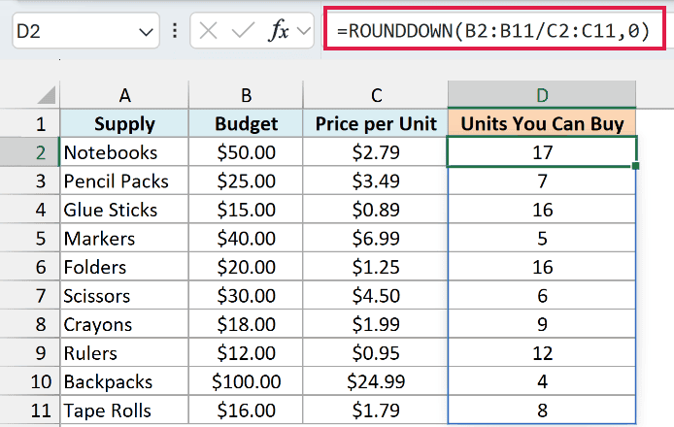Screen dimensions: 674x427
Task: Select Crayons units value 9
Action: coord(542,324)
